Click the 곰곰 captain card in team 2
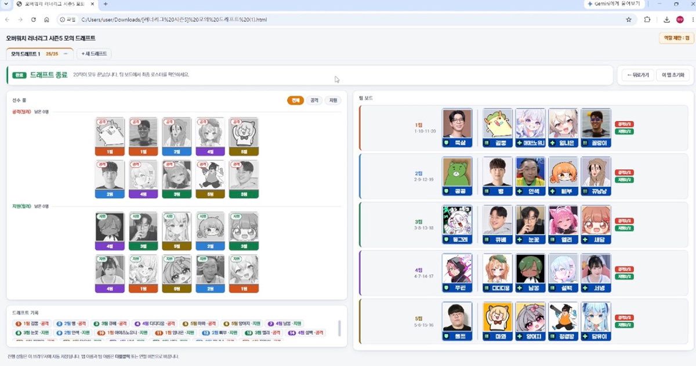The height and width of the screenshot is (366, 696). (457, 176)
